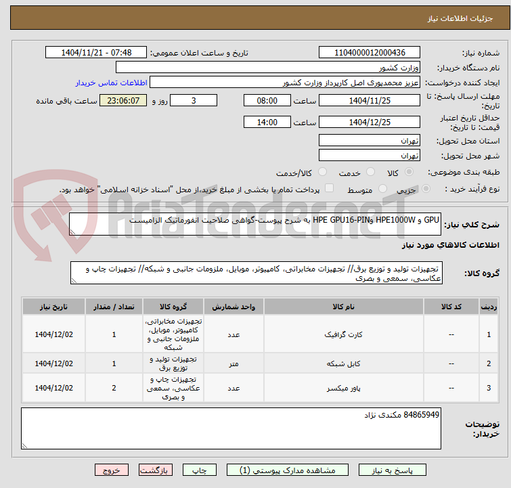Open اطلاعات تماس خریدار link
This screenshot has height=488, width=511.
pos(112,83)
